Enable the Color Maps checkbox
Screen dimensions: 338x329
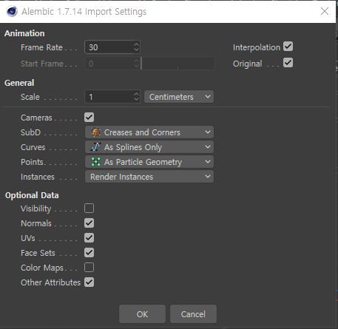click(x=89, y=268)
